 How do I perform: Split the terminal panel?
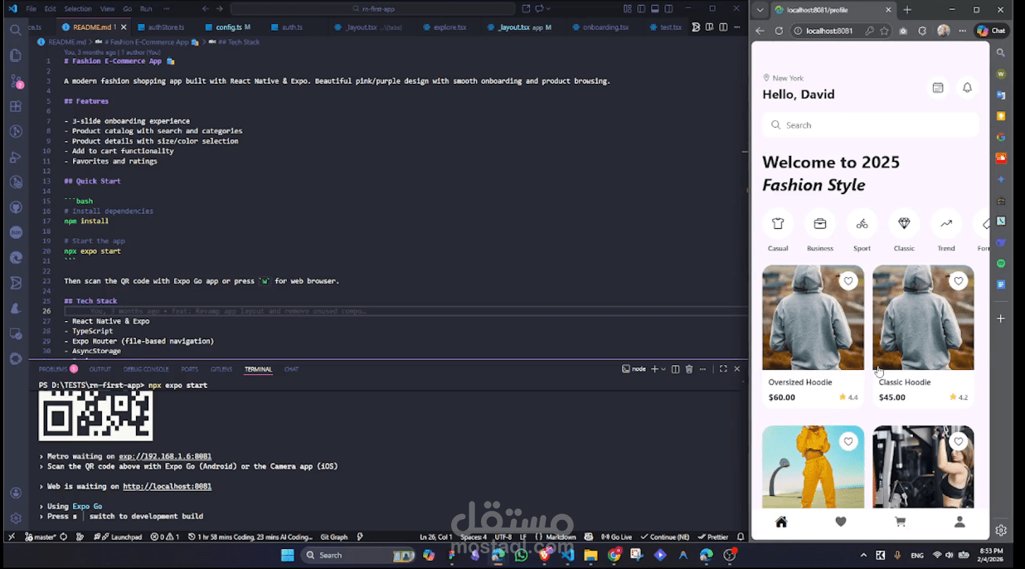[675, 369]
